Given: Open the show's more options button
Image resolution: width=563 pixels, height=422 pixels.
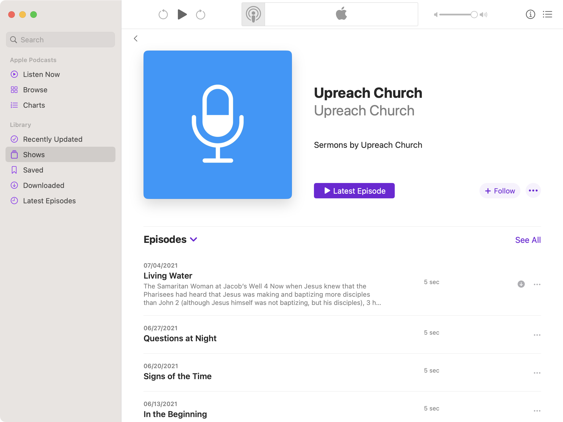Looking at the screenshot, I should pyautogui.click(x=533, y=191).
